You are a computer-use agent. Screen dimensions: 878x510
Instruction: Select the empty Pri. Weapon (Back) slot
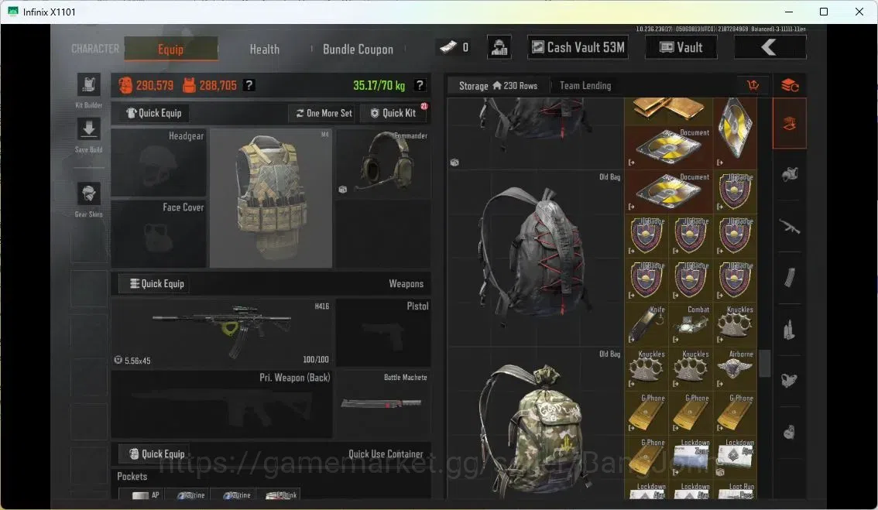tap(221, 404)
